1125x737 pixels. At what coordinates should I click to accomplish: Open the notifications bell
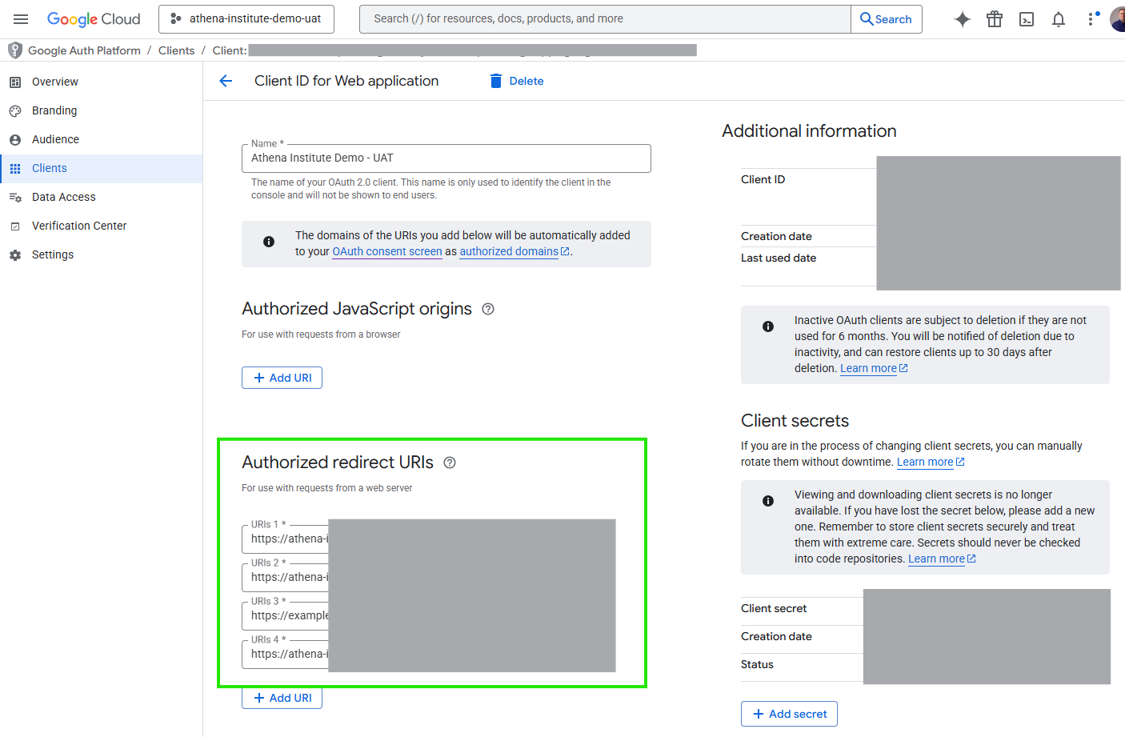1059,19
